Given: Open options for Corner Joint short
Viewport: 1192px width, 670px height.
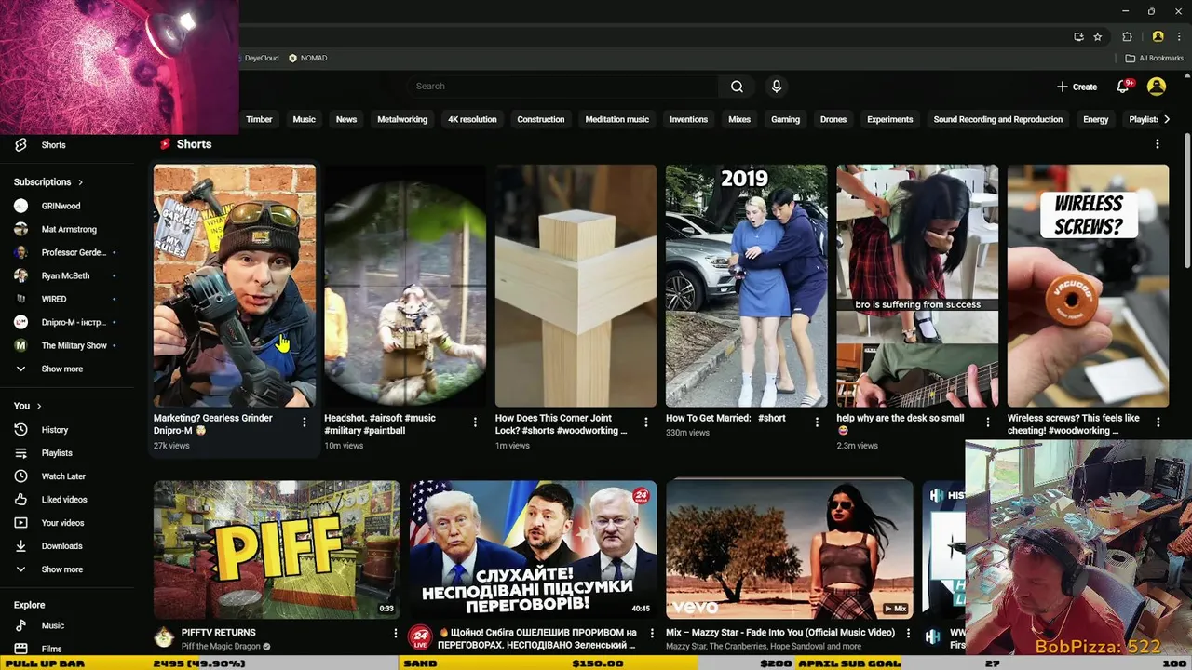Looking at the screenshot, I should click(646, 422).
